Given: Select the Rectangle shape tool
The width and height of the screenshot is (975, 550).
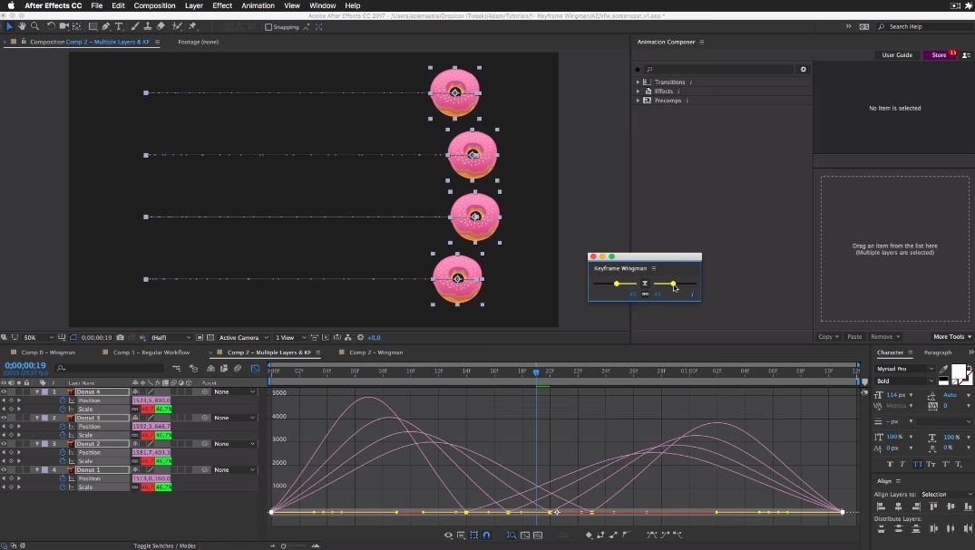Looking at the screenshot, I should point(93,26).
